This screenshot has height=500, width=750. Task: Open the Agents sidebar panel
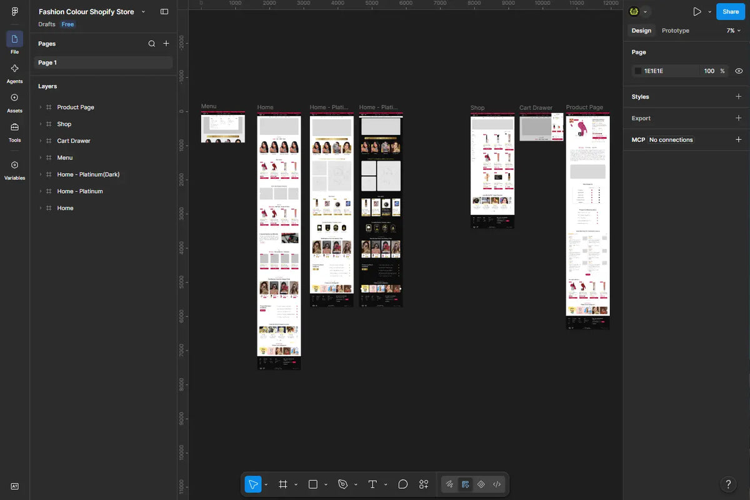(14, 73)
